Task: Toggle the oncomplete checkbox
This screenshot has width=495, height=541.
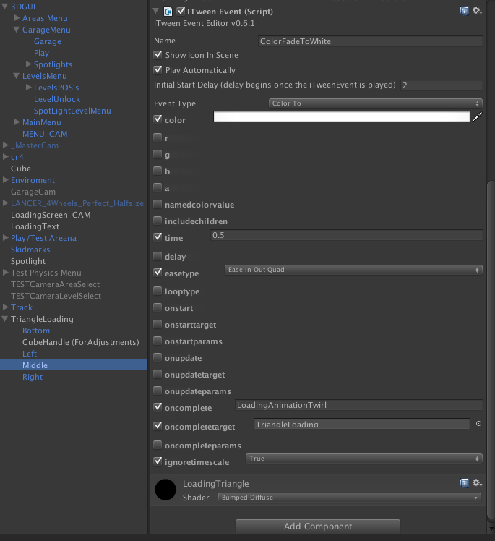Action: click(158, 407)
